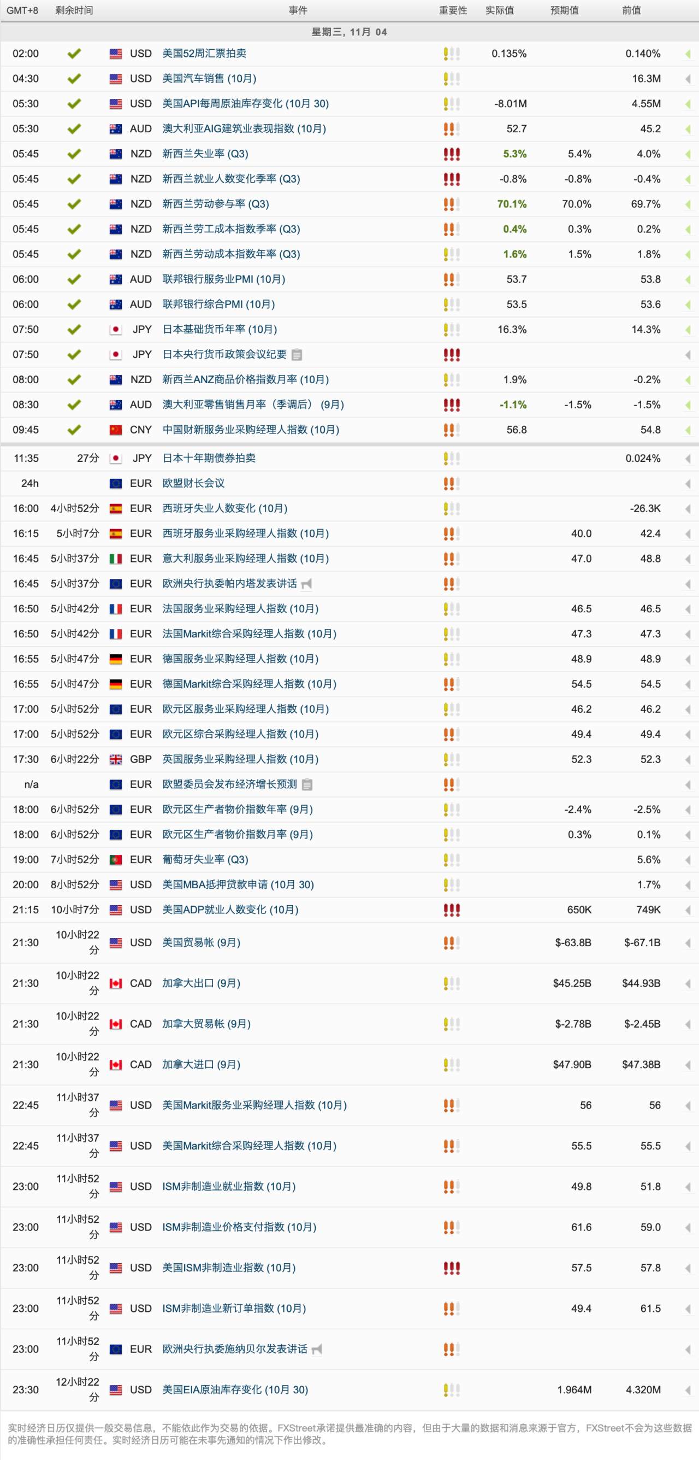Image resolution: width=699 pixels, height=1460 pixels.
Task: Click the New Zealand flag on 新西兰失业率 row
Action: pos(116,154)
